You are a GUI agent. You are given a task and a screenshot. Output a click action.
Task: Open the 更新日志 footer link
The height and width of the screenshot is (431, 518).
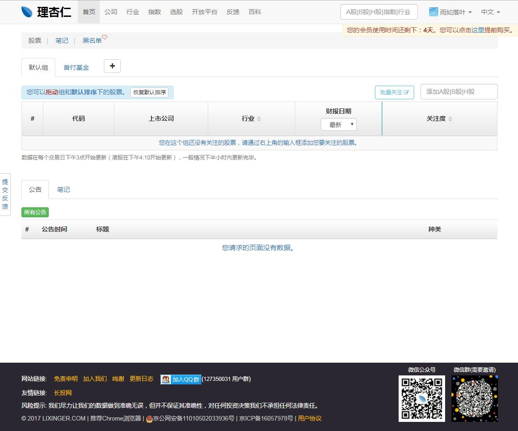pos(141,379)
